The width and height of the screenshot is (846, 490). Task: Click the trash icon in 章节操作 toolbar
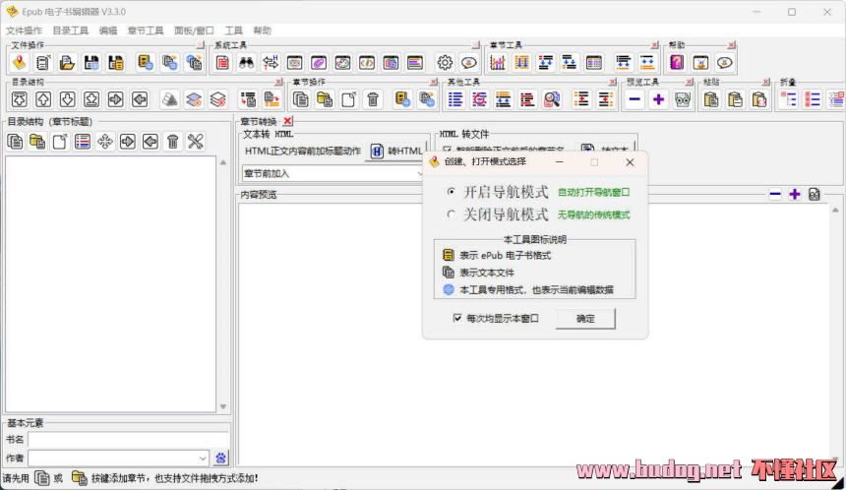coord(372,99)
